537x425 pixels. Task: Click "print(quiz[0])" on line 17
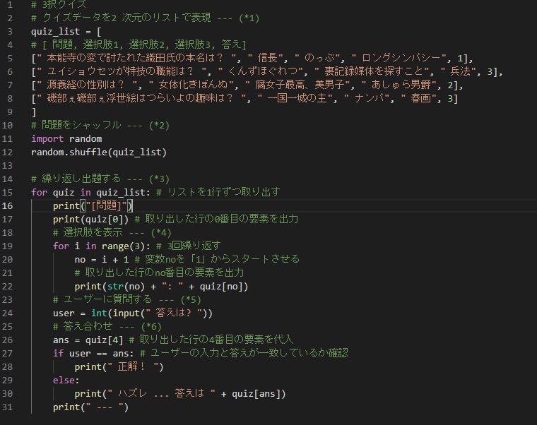(90, 219)
